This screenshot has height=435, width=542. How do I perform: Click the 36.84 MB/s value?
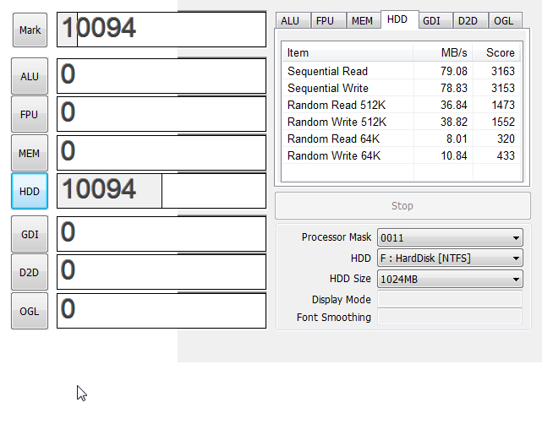coord(453,105)
